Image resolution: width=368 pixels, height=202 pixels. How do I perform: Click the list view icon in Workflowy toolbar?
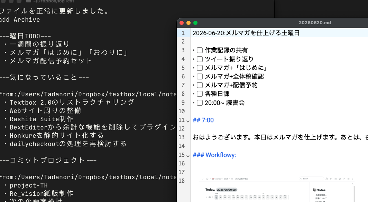pyautogui.click(x=349, y=179)
